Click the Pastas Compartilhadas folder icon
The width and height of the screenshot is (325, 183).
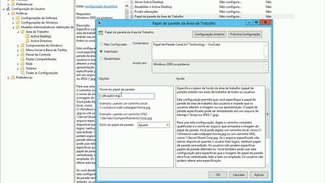(x=22, y=59)
